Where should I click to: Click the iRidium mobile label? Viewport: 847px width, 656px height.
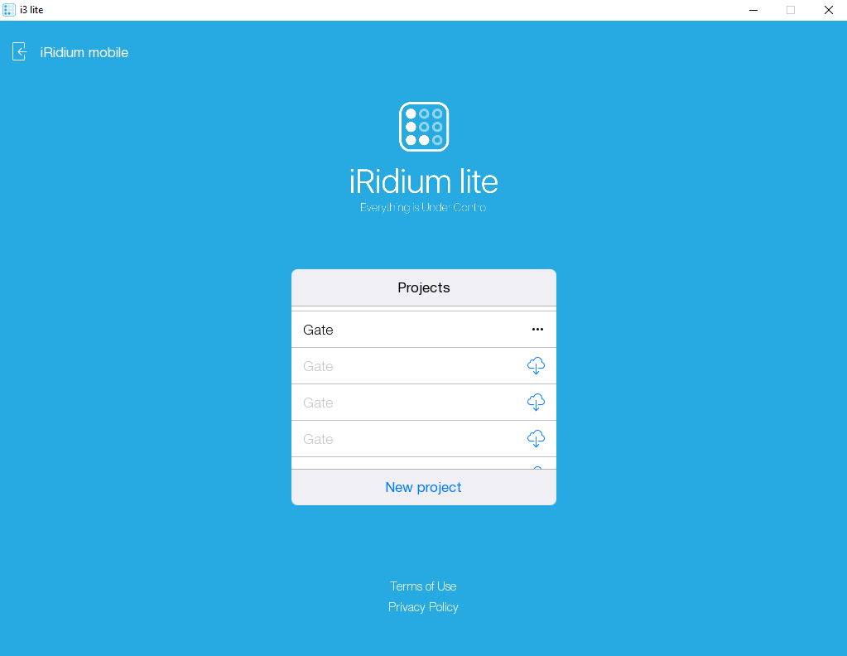click(x=84, y=53)
